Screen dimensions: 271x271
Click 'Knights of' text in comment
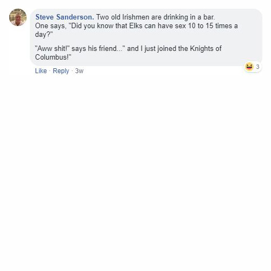click(x=206, y=49)
